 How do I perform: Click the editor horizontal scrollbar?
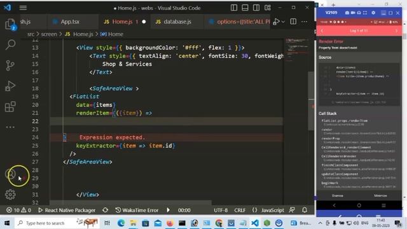[x=130, y=202]
